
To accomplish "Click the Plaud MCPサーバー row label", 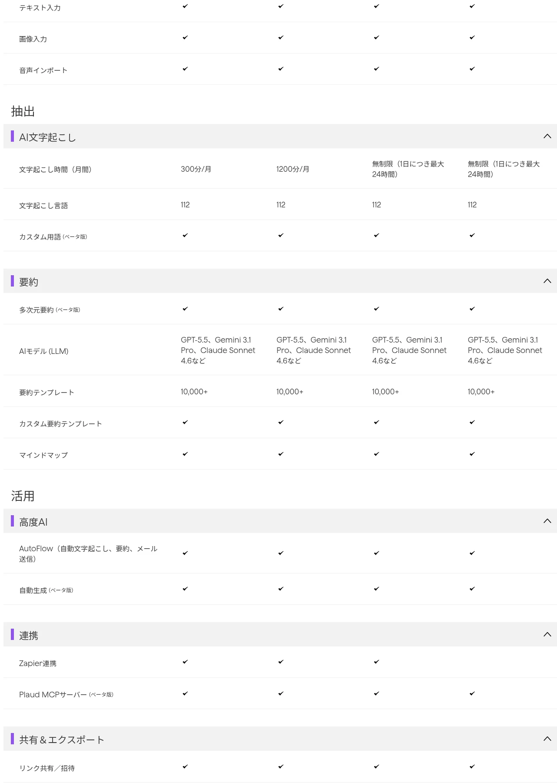I will 66,695.
